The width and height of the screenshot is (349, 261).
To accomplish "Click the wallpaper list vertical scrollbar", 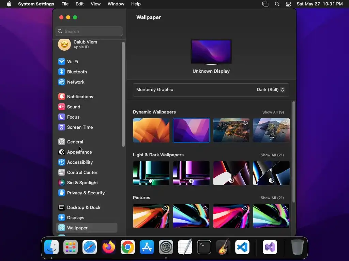I will tap(293, 152).
